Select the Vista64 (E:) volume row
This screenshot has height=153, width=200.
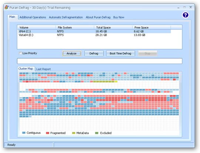coord(94,35)
